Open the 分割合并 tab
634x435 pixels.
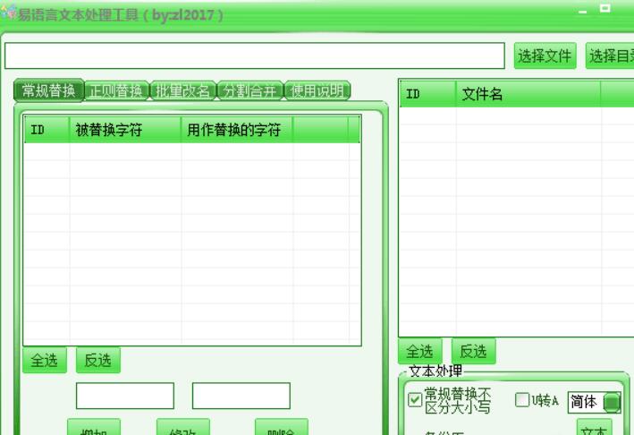(249, 90)
